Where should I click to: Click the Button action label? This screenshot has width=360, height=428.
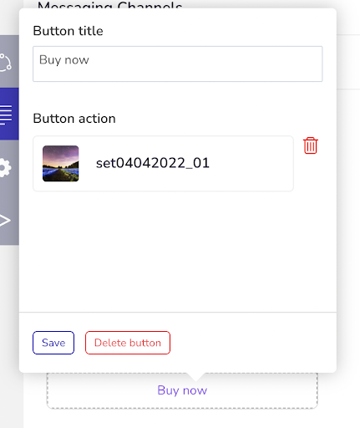74,119
